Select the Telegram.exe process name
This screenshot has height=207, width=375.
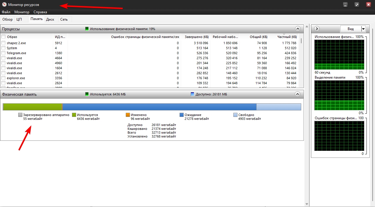(x=16, y=53)
